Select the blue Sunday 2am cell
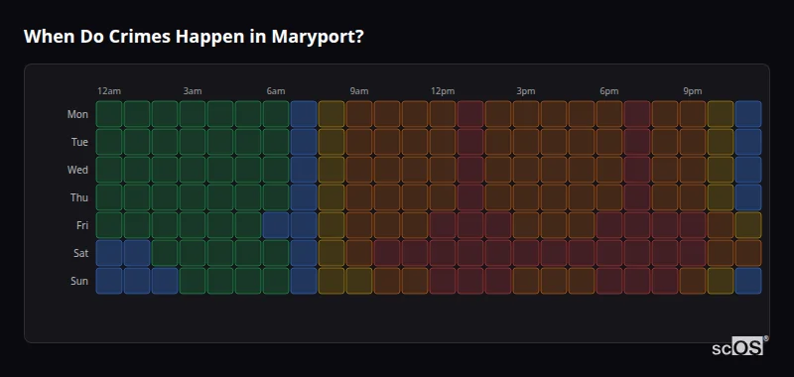Image resolution: width=794 pixels, height=377 pixels. pos(165,281)
